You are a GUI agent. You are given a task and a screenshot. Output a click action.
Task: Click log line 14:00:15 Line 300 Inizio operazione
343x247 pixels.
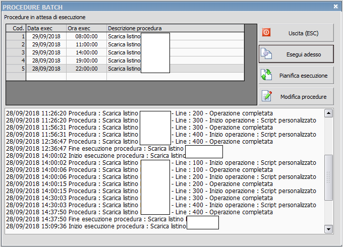click(x=161, y=191)
